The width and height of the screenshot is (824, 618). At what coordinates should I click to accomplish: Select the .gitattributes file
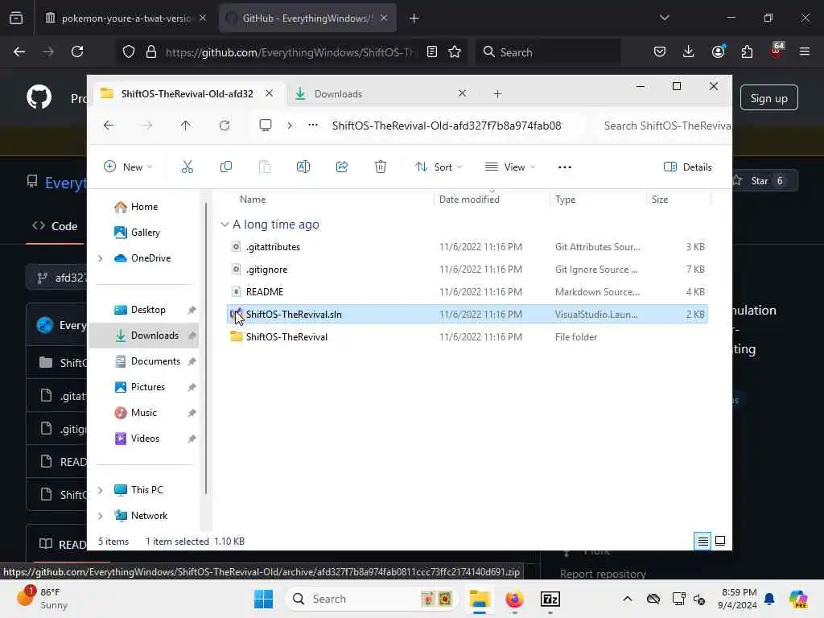click(468, 247)
